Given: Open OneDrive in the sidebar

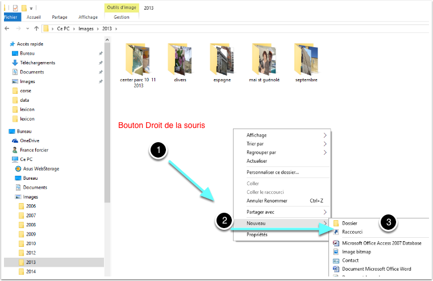Looking at the screenshot, I should click(x=30, y=140).
